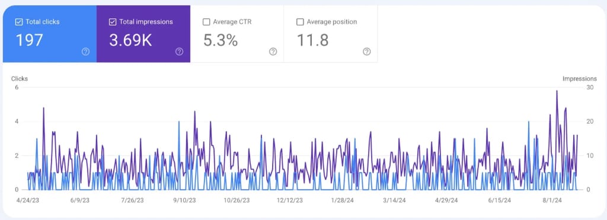This screenshot has height=220, width=607.
Task: Select the 5.3% CTR value
Action: click(x=221, y=40)
